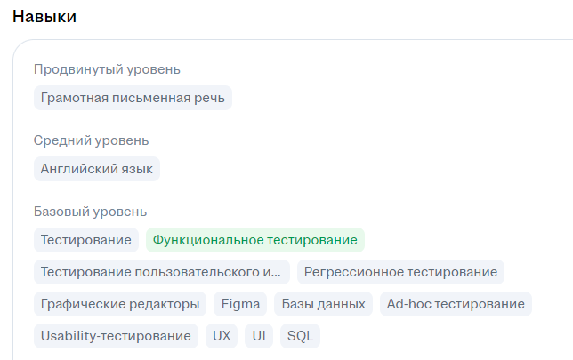This screenshot has width=573, height=360.
Task: Click the Figma skill tag
Action: [240, 304]
